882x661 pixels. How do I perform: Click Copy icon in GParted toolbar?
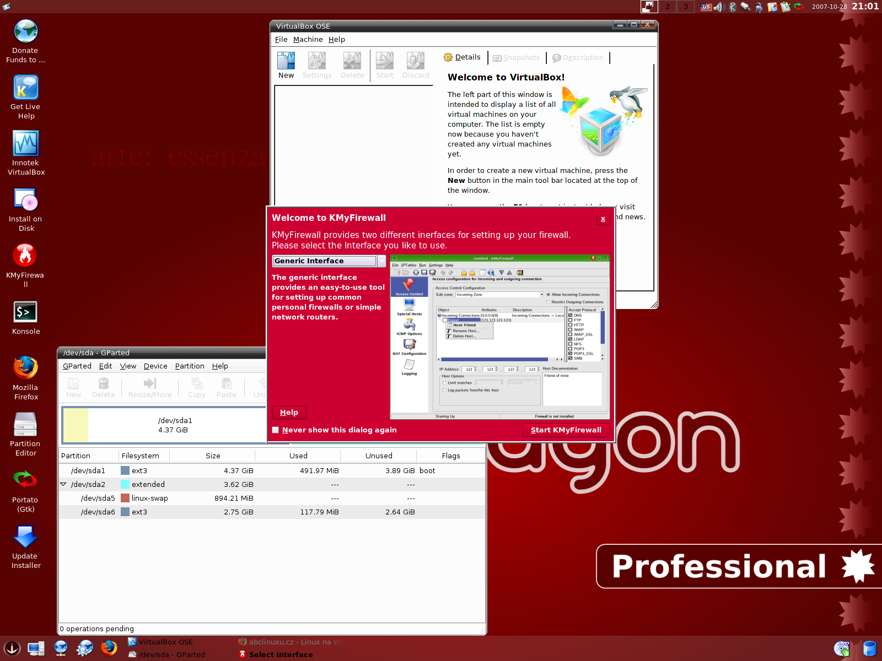coord(197,387)
